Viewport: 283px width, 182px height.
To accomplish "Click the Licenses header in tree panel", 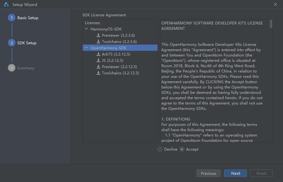I will pos(92,23).
